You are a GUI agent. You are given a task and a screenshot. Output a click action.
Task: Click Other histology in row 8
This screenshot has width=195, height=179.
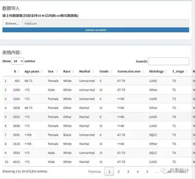coord(153,144)
